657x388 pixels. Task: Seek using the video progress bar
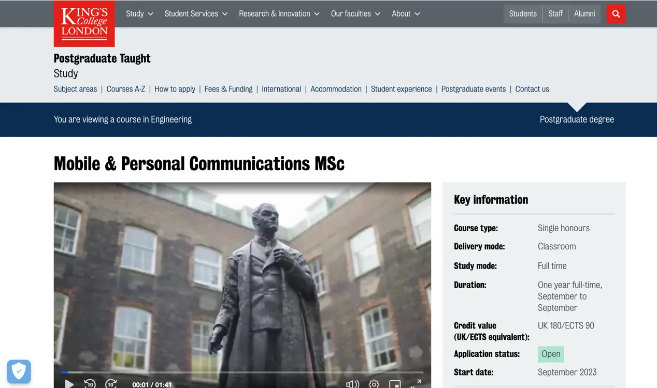click(x=242, y=372)
